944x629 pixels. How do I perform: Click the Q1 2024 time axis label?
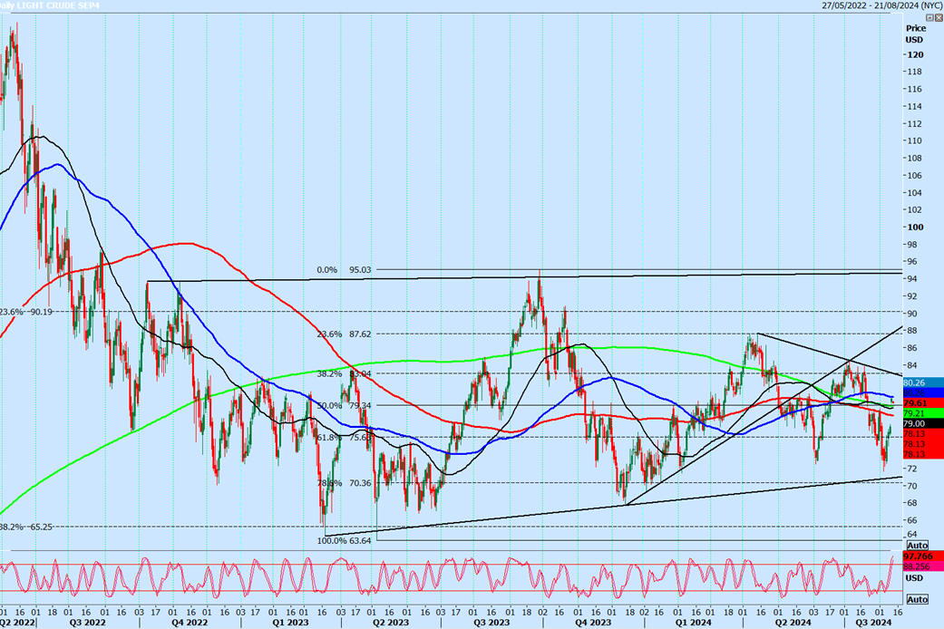693,623
